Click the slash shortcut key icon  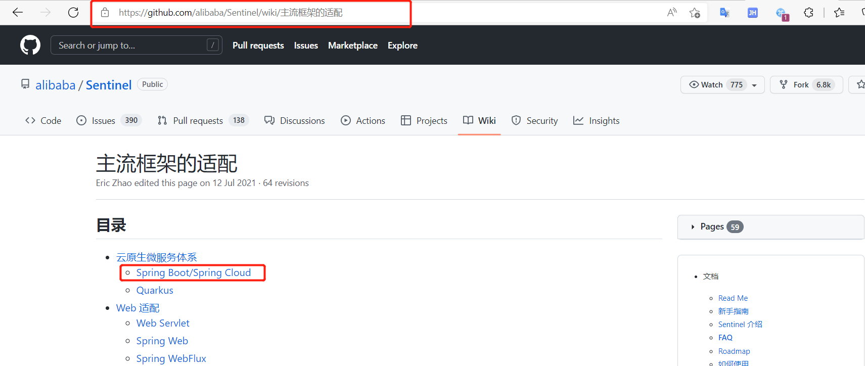point(213,45)
